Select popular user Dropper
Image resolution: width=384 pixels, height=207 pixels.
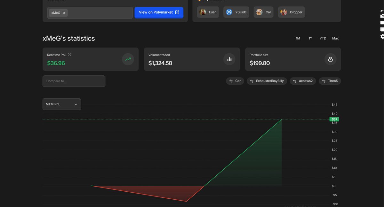[292, 12]
